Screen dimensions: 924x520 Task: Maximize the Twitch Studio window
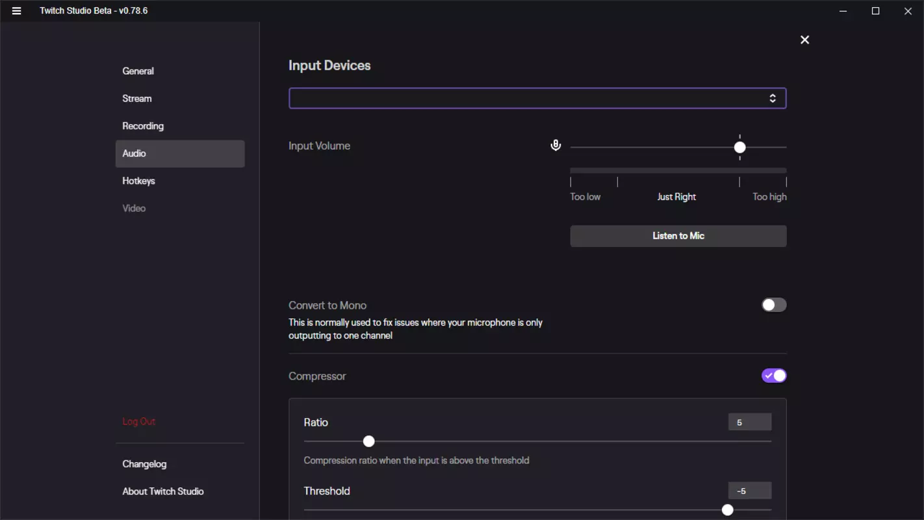pyautogui.click(x=875, y=11)
